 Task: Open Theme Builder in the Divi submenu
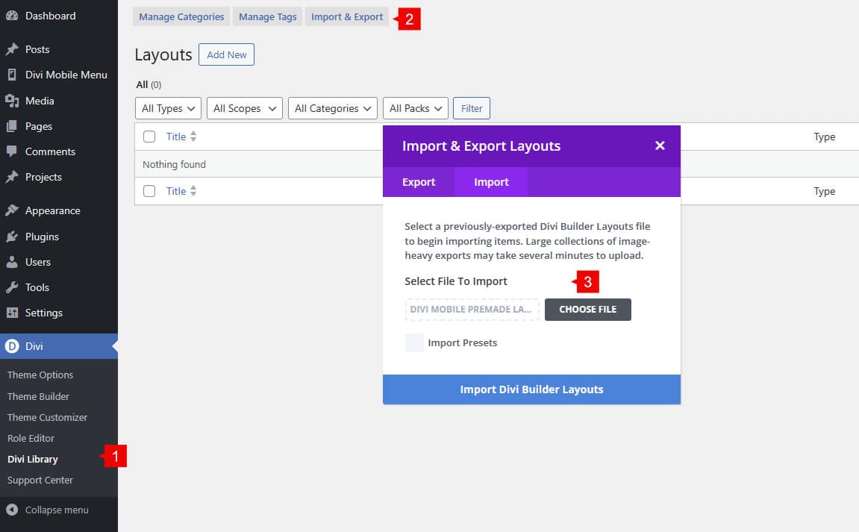(x=38, y=396)
